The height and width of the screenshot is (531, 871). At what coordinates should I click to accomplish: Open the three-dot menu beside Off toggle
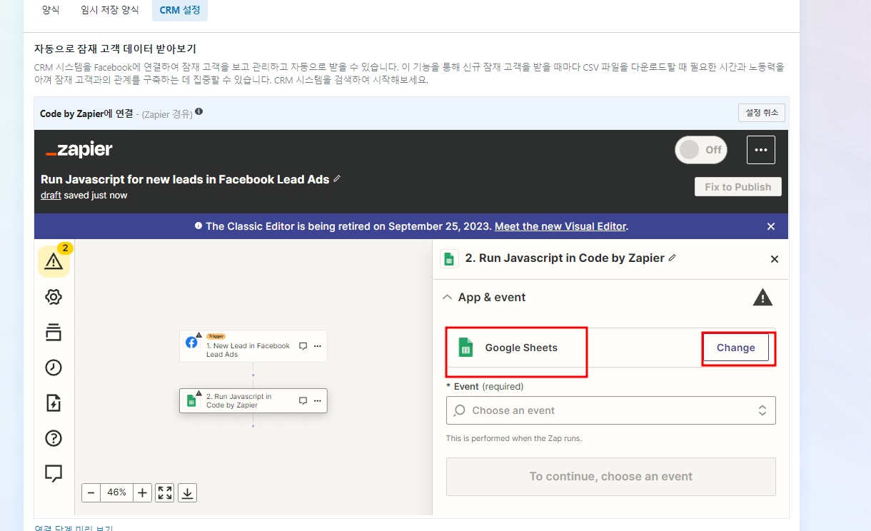pos(760,150)
